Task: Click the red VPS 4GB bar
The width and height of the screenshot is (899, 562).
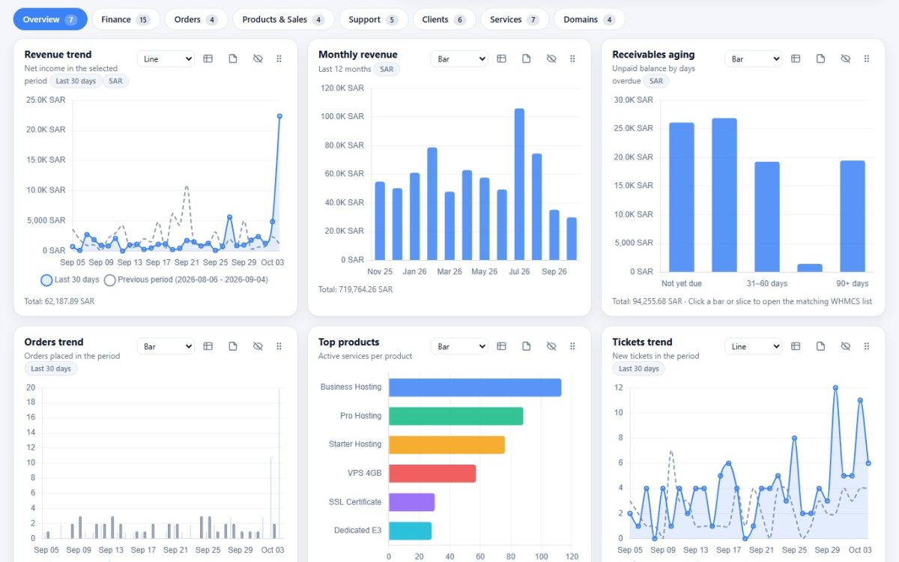Action: point(432,474)
